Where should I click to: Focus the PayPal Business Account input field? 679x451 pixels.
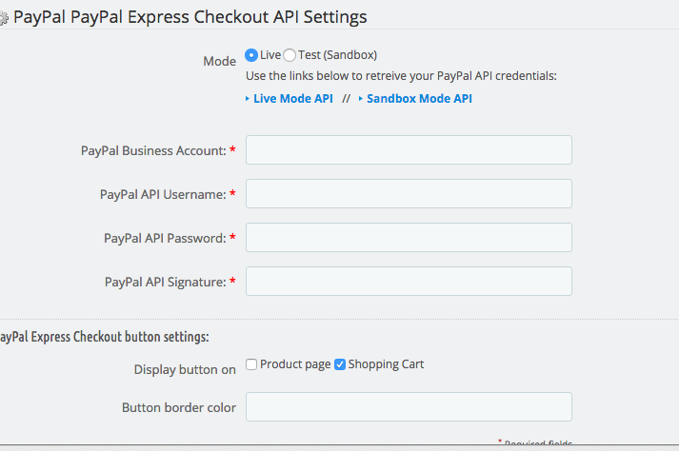[x=409, y=150]
